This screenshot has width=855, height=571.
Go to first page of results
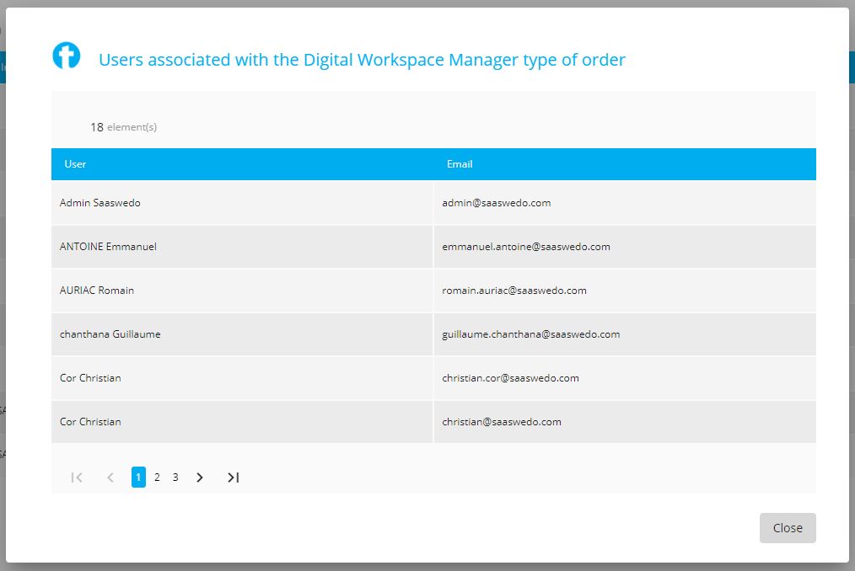coord(77,478)
